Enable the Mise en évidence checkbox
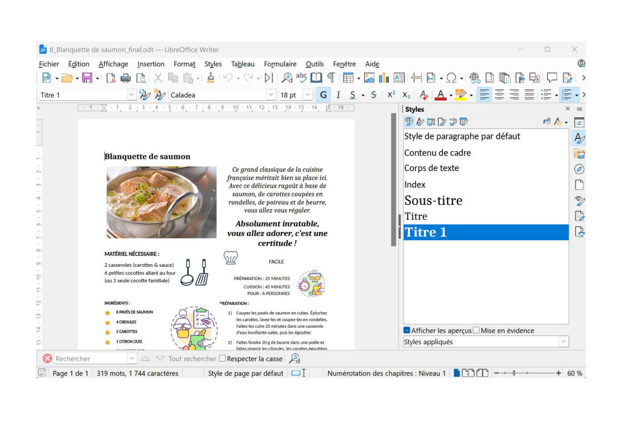Viewport: 622px width, 439px height. [x=476, y=330]
